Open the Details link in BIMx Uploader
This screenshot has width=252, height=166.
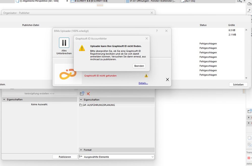(143, 83)
